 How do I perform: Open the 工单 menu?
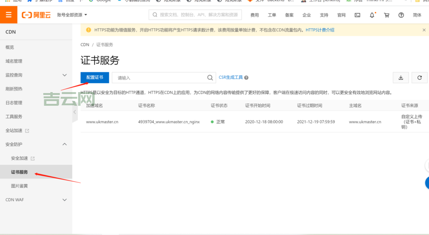(x=272, y=15)
